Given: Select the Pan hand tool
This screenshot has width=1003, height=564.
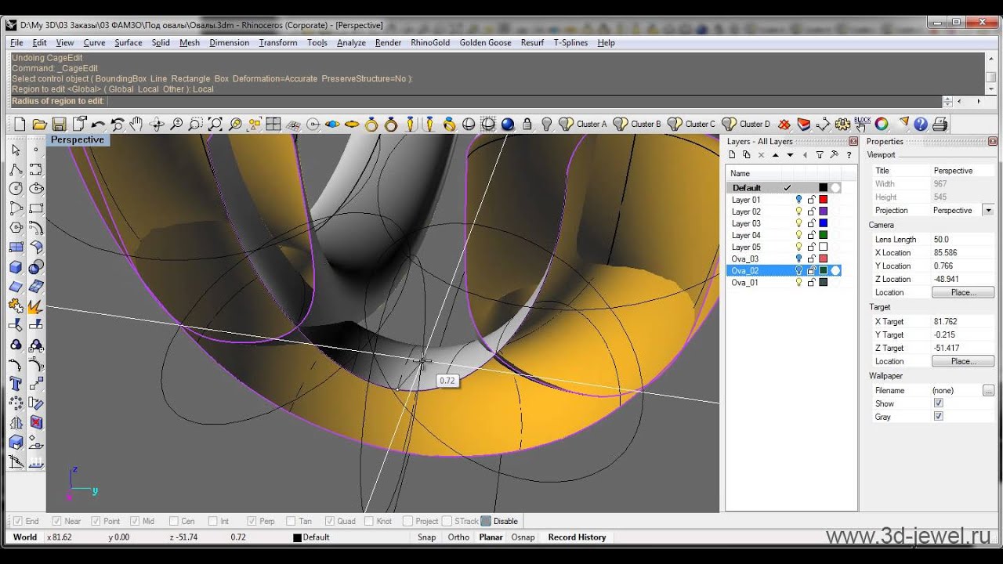Looking at the screenshot, I should 137,124.
